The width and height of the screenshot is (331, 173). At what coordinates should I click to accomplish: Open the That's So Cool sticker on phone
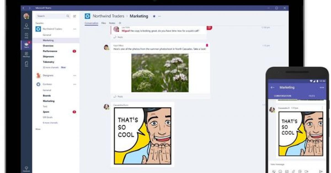[x=301, y=134]
